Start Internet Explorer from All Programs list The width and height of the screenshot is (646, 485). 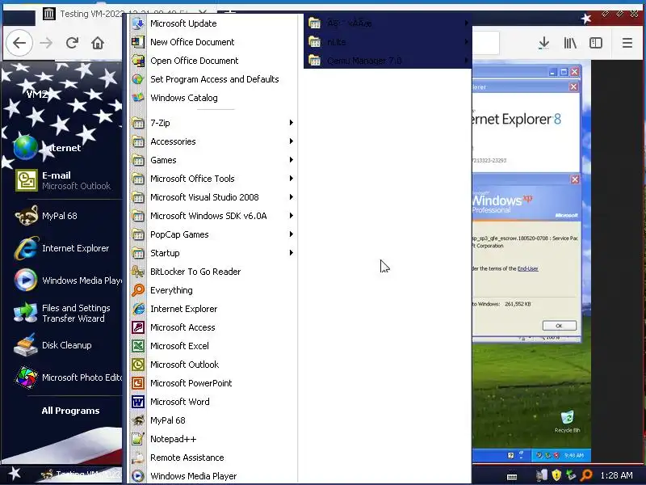pyautogui.click(x=212, y=309)
